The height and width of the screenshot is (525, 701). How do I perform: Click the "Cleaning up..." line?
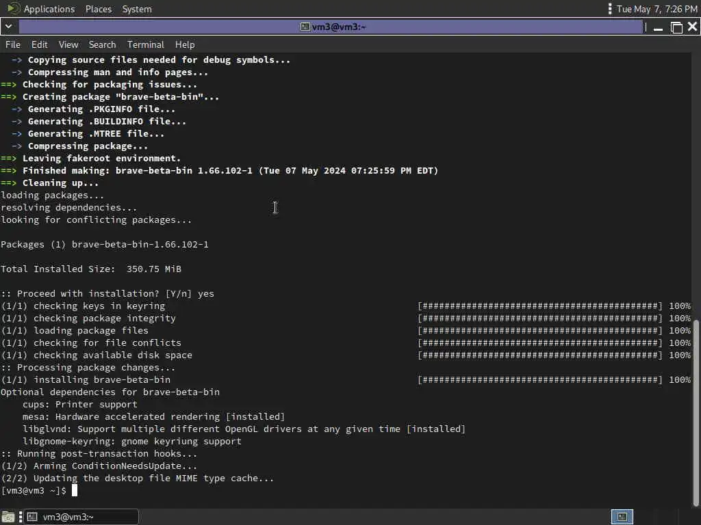click(x=49, y=183)
